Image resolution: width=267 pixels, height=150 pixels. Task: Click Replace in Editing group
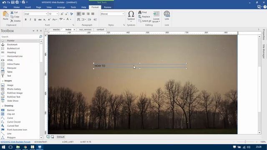(144, 17)
